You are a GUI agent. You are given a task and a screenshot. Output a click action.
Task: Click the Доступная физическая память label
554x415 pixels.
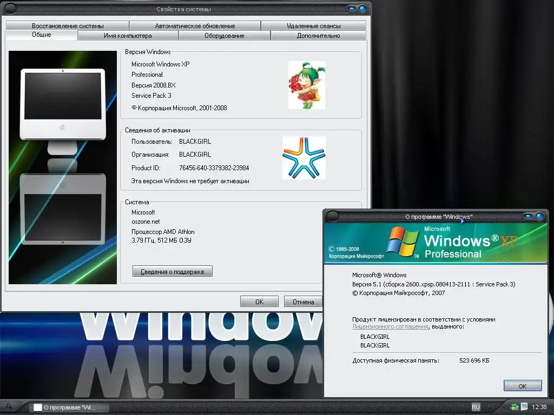(395, 360)
